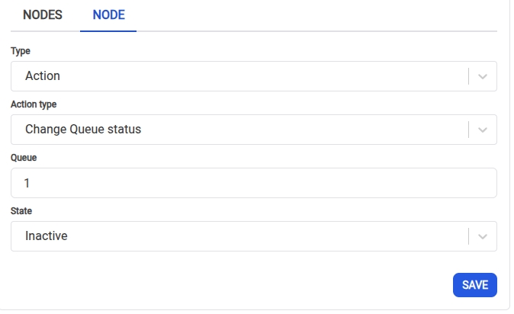This screenshot has width=514, height=314.
Task: Click the separator line in State dropdown
Action: click(x=468, y=236)
